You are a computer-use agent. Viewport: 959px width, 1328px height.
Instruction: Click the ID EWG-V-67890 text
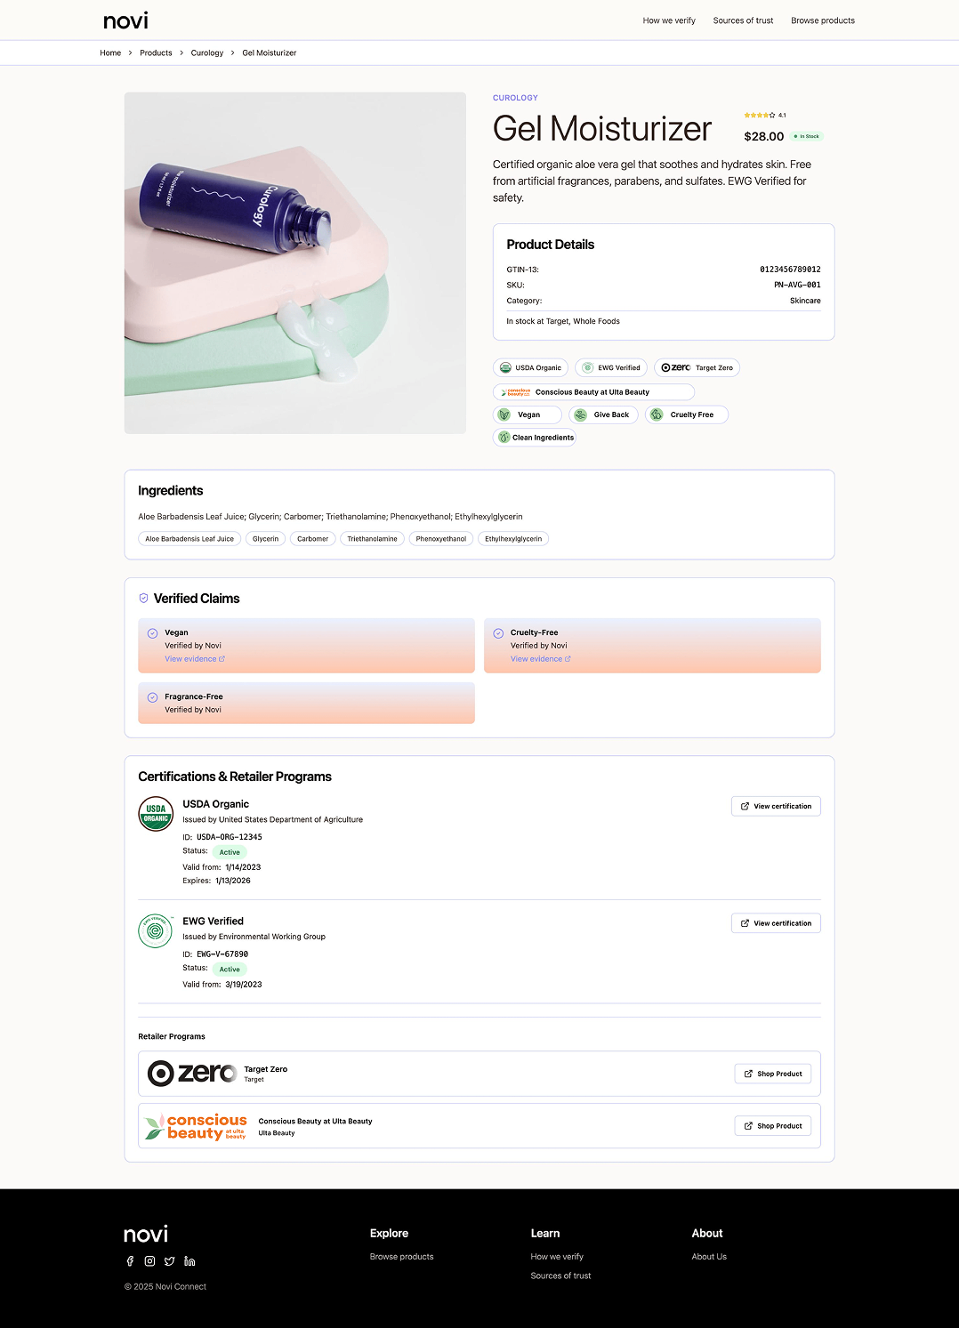pos(215,954)
